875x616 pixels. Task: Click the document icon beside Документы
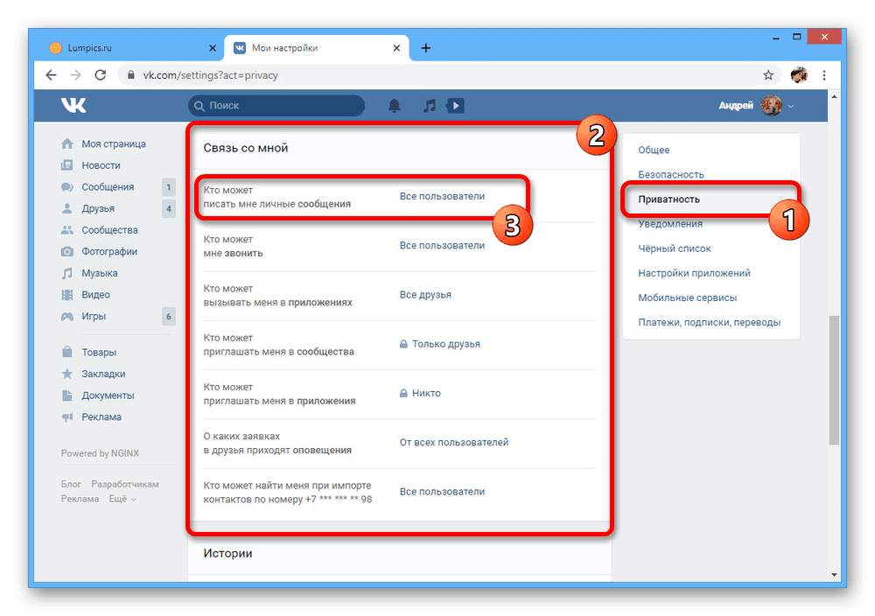67,395
